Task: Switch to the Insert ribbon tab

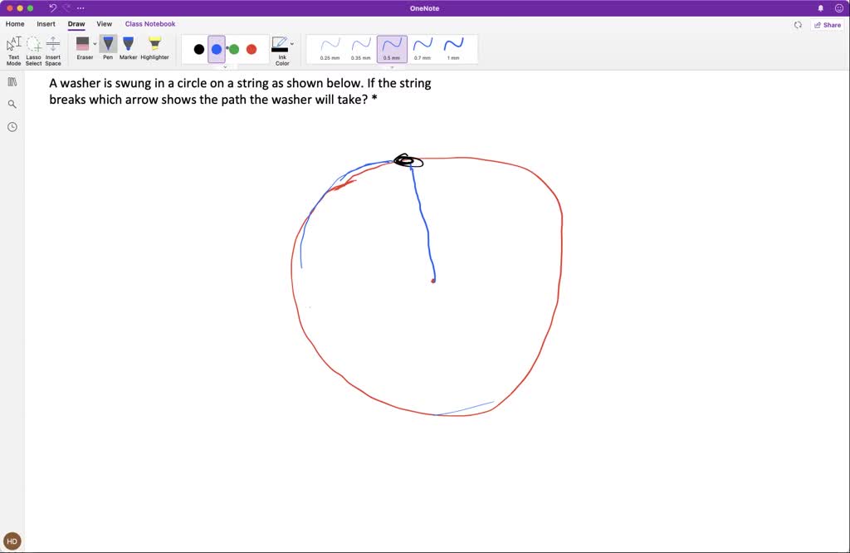Action: click(46, 24)
